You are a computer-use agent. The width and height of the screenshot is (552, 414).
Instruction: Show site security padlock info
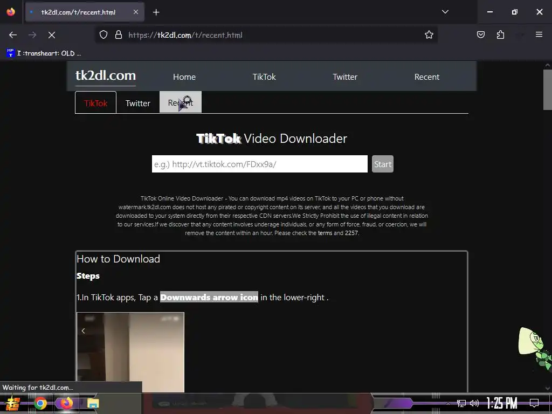click(119, 35)
